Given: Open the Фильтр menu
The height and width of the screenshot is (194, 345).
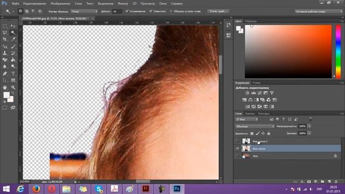Looking at the screenshot, I should point(123,4).
